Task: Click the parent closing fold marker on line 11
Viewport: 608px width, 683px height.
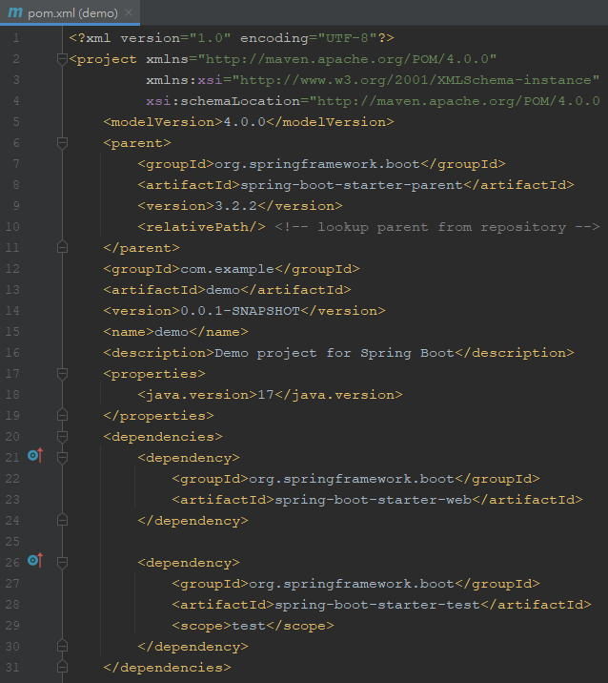Action: (62, 247)
